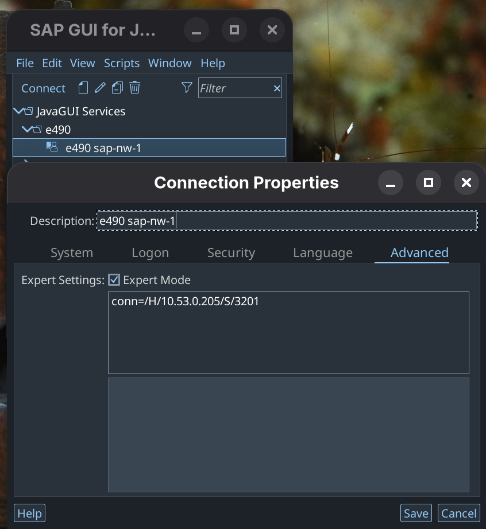
Task: Open the Scripts menu
Action: 122,63
